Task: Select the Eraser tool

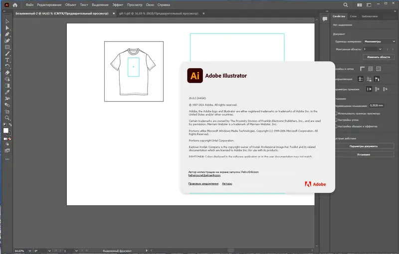Action: pos(7,73)
